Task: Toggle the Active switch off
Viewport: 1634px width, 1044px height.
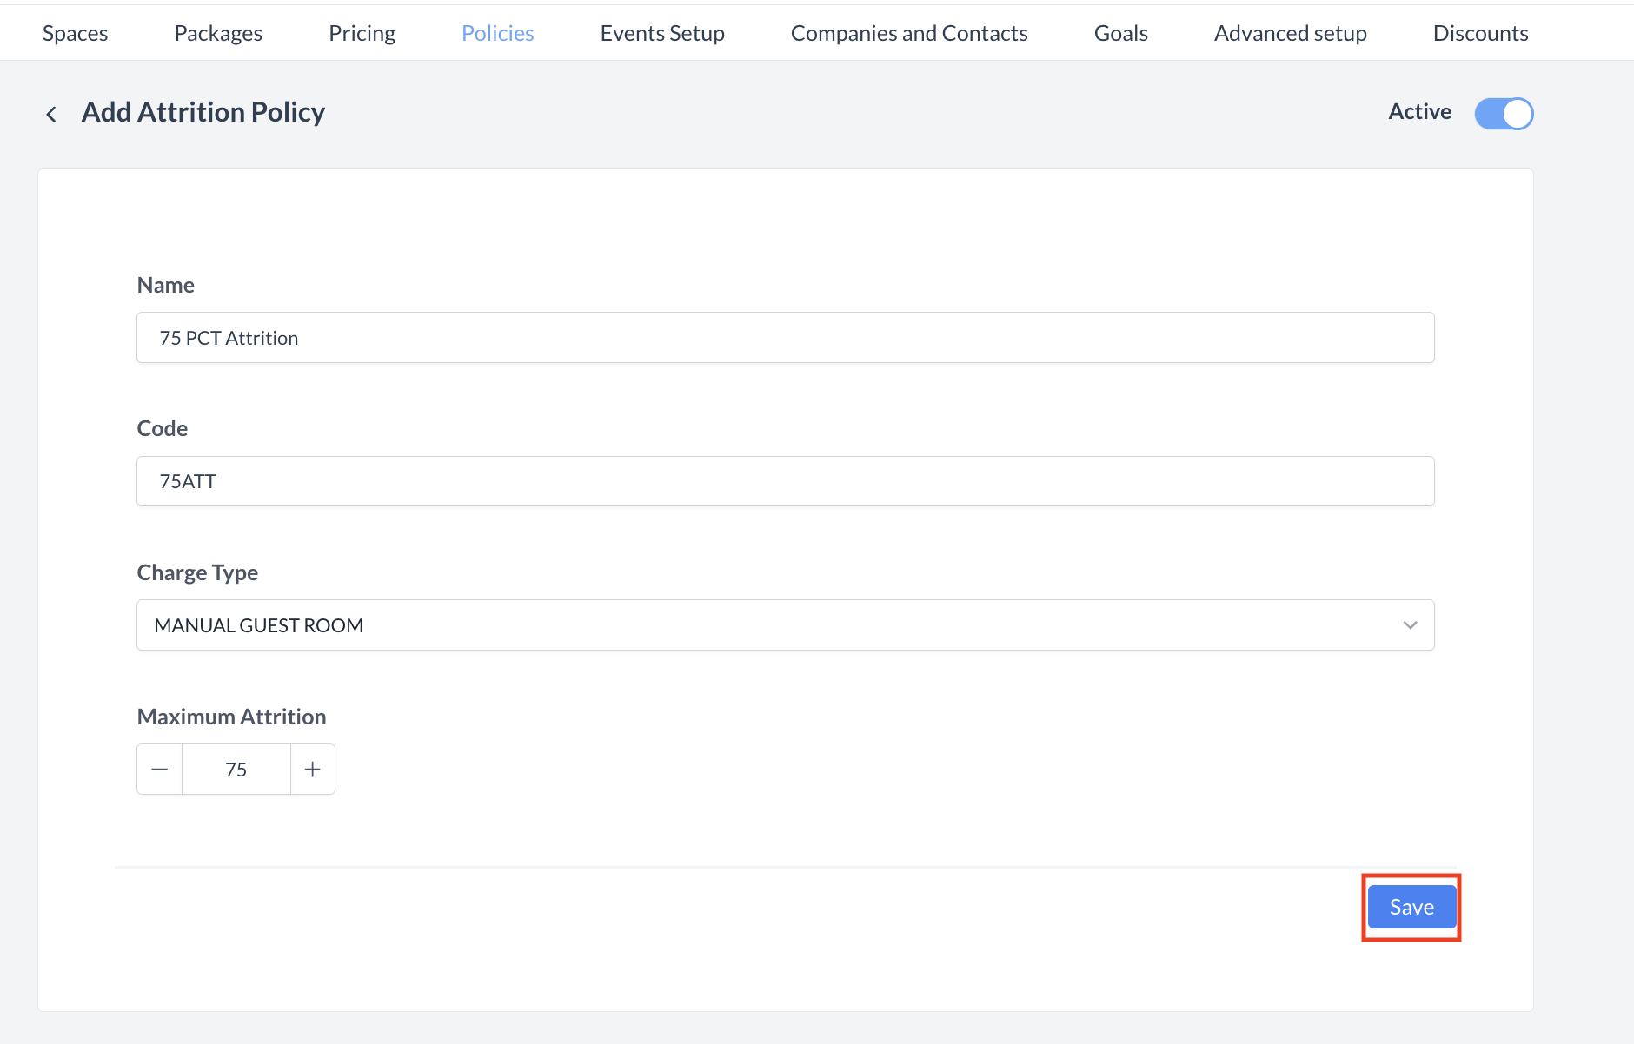Action: coord(1504,114)
